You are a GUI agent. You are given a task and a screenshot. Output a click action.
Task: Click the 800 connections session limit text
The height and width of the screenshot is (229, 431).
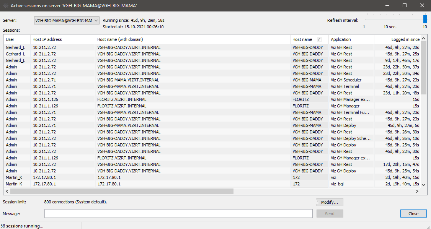75,202
